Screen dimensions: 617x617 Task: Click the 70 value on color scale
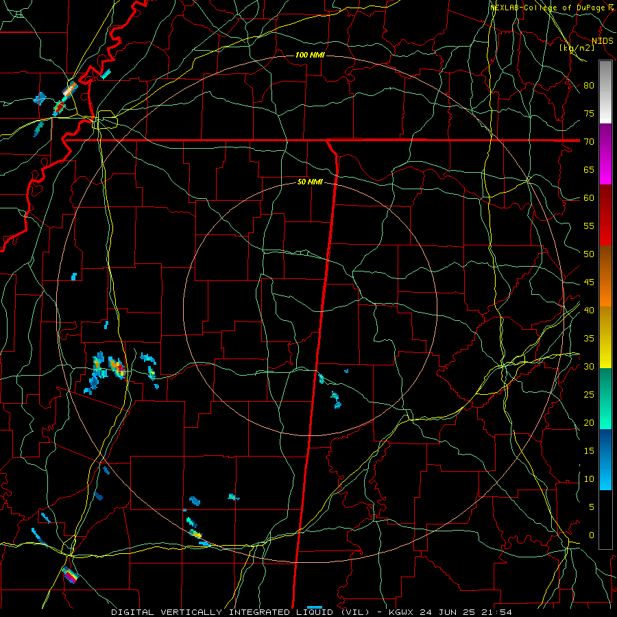[589, 142]
